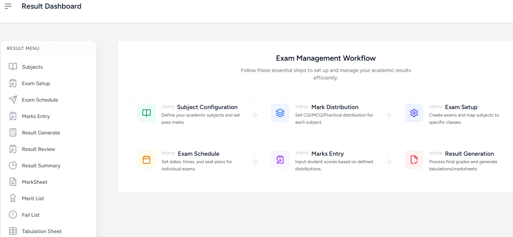The image size is (513, 237).
Task: Click the Result Summary pie chart icon
Action: click(13, 165)
